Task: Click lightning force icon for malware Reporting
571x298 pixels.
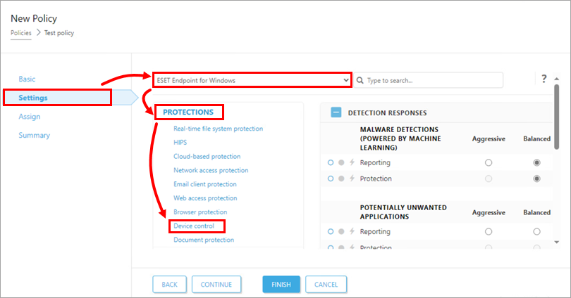Action: 352,162
